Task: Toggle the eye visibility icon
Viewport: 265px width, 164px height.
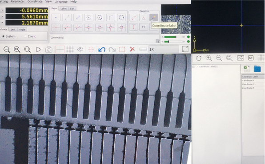Action: [80, 49]
